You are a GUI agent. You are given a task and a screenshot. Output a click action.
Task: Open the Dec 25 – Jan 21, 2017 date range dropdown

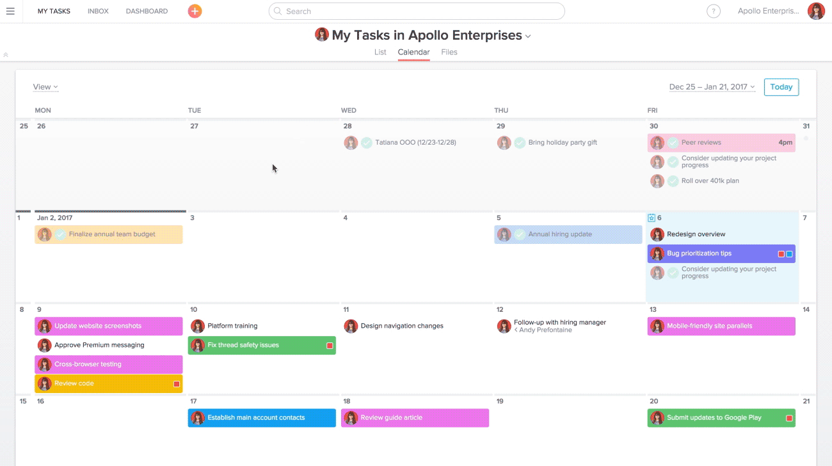click(712, 87)
